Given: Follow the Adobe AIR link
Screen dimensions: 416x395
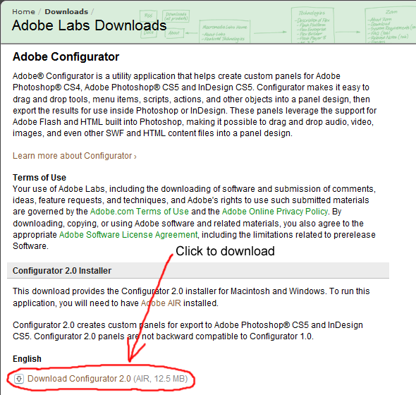Looking at the screenshot, I should tap(161, 303).
